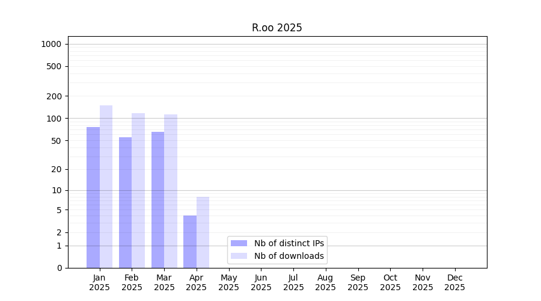Click the January downloads bar

[x=106, y=187]
